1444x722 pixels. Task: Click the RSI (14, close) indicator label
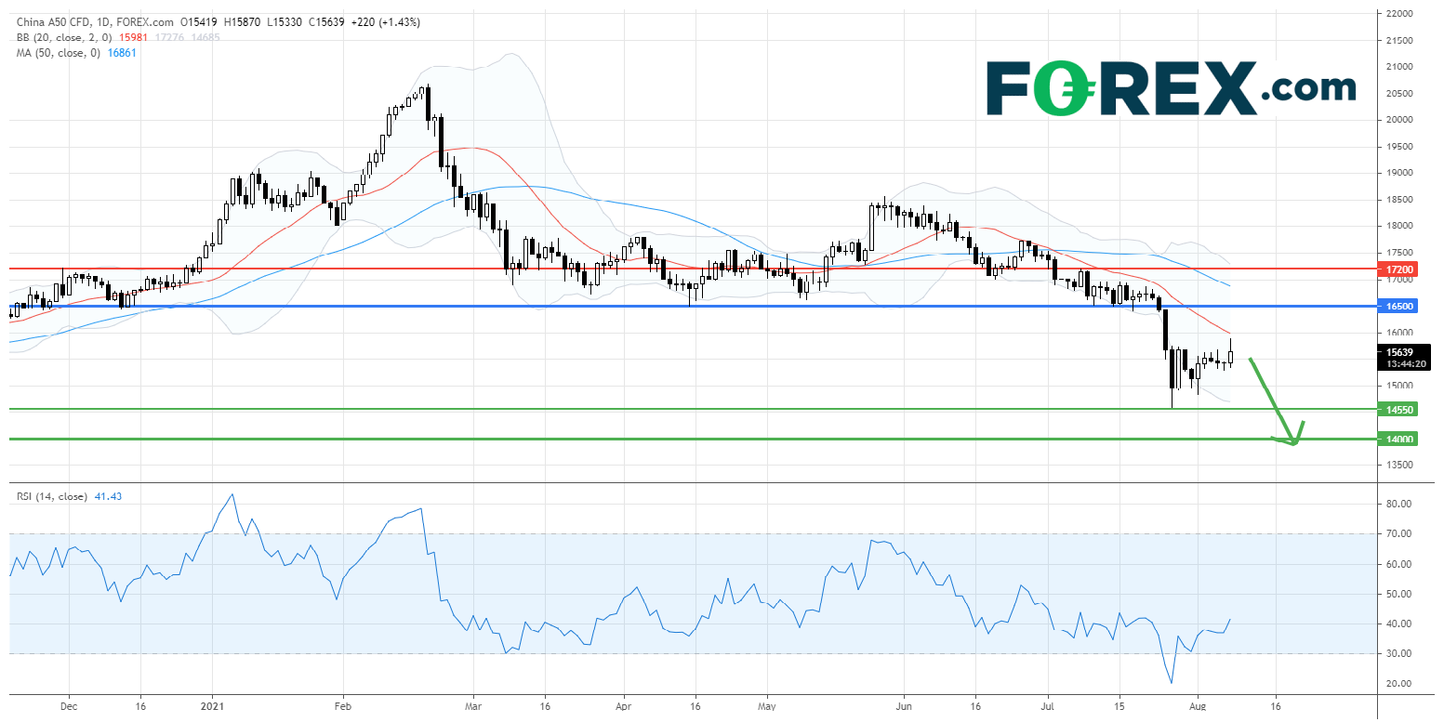point(51,497)
